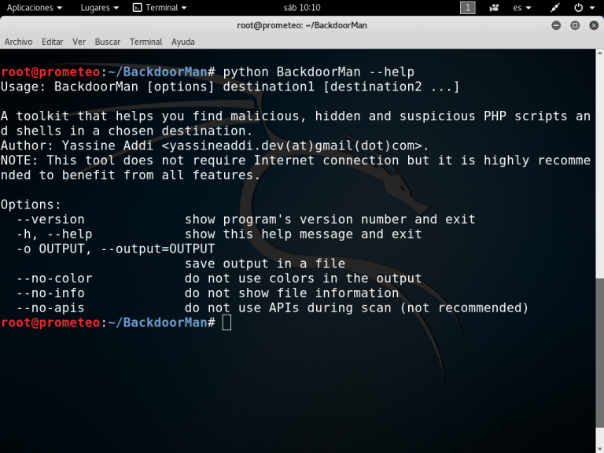Expand the Lugares dropdown
604x453 pixels.
[100, 8]
